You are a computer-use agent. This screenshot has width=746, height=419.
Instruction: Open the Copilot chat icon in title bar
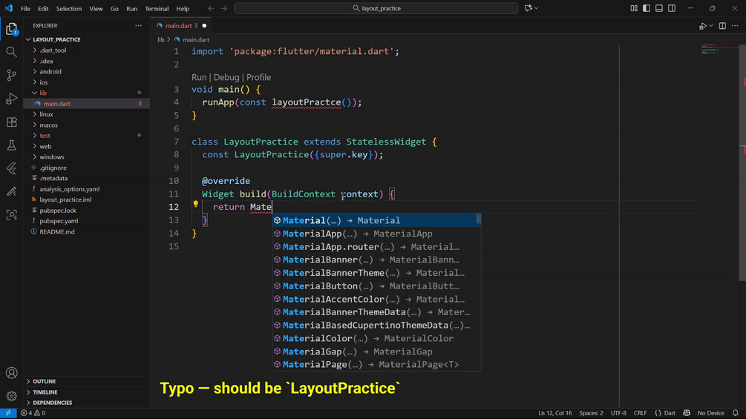(528, 8)
